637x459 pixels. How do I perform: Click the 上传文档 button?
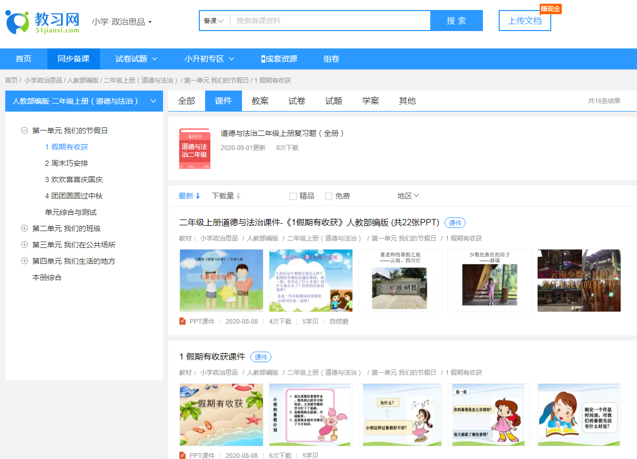tap(525, 21)
